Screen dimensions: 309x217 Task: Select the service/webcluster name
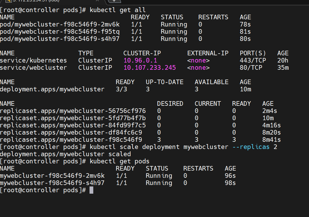33,68
